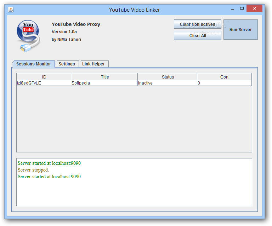Screen dimensions: 272x226
Task: Click the first 'Server started at localhost:9090' log line
Action: click(x=49, y=163)
